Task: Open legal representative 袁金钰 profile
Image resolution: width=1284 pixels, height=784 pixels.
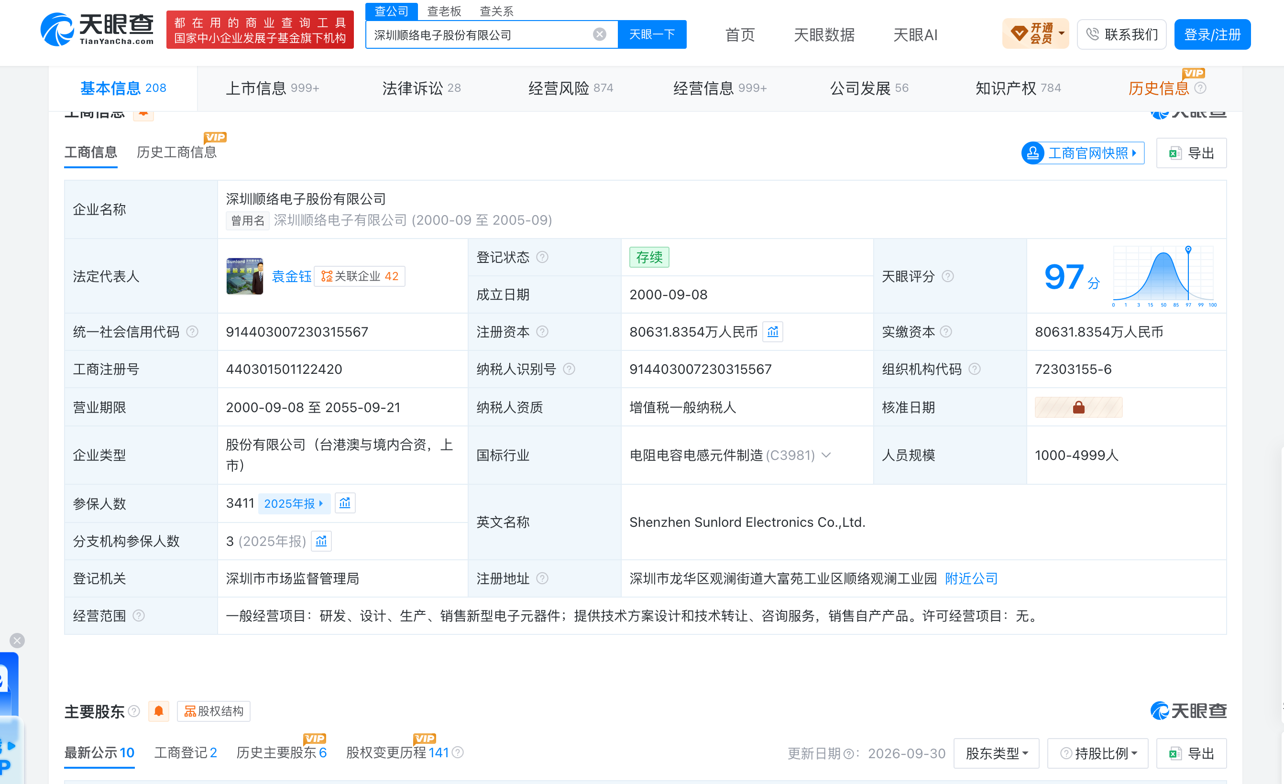Action: 292,276
